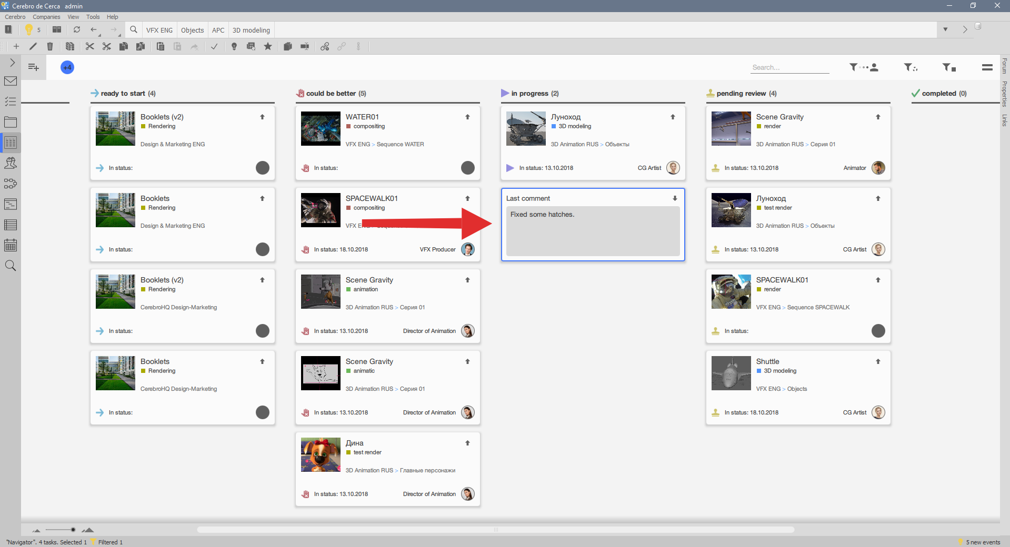The image size is (1010, 547).
Task: Click the card zoom slider handle
Action: tap(73, 530)
